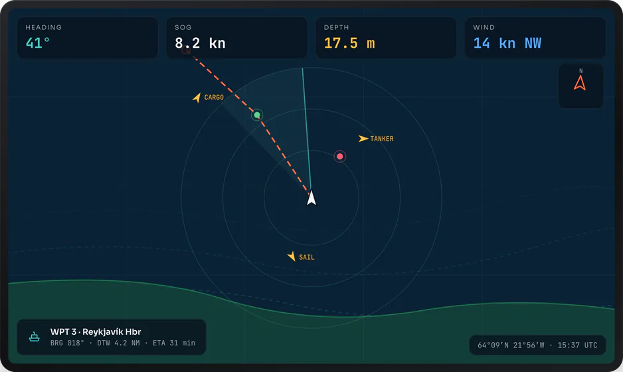This screenshot has height=372, width=623.
Task: Open the SOG 8.2 kn readout card
Action: [x=237, y=38]
